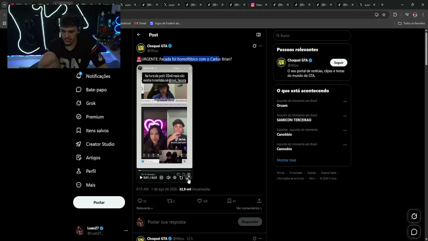Open the three-dot menu on the main post
Screen dimensions: 428x241
260,46
